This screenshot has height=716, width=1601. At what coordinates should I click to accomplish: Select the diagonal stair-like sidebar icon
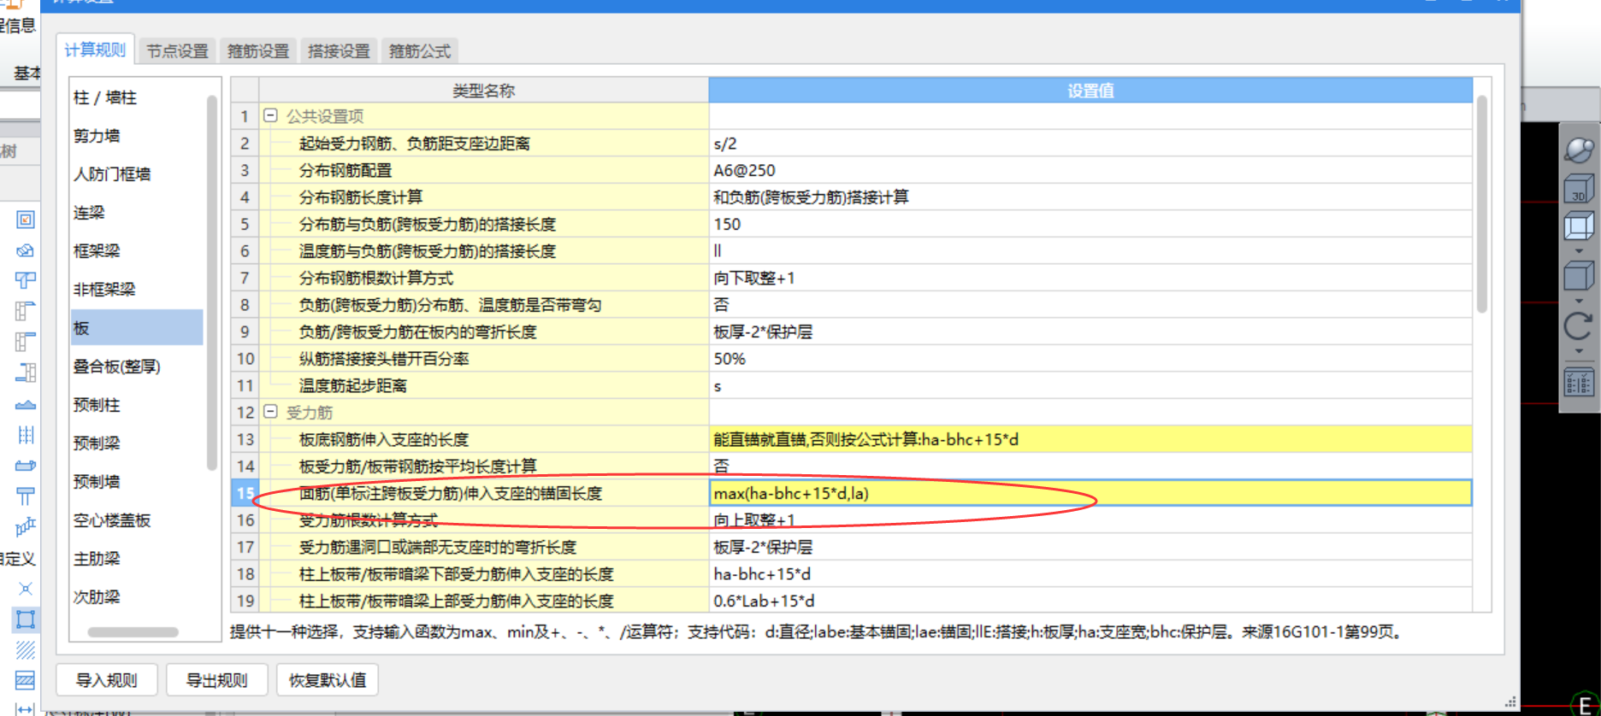pyautogui.click(x=26, y=526)
